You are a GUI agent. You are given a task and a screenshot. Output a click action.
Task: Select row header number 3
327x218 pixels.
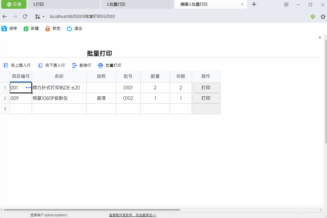coord(5,109)
